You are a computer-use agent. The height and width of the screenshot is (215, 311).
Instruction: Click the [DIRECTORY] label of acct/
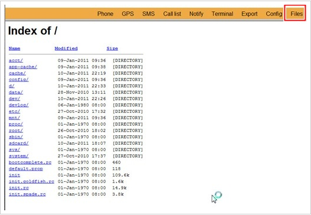[128, 60]
